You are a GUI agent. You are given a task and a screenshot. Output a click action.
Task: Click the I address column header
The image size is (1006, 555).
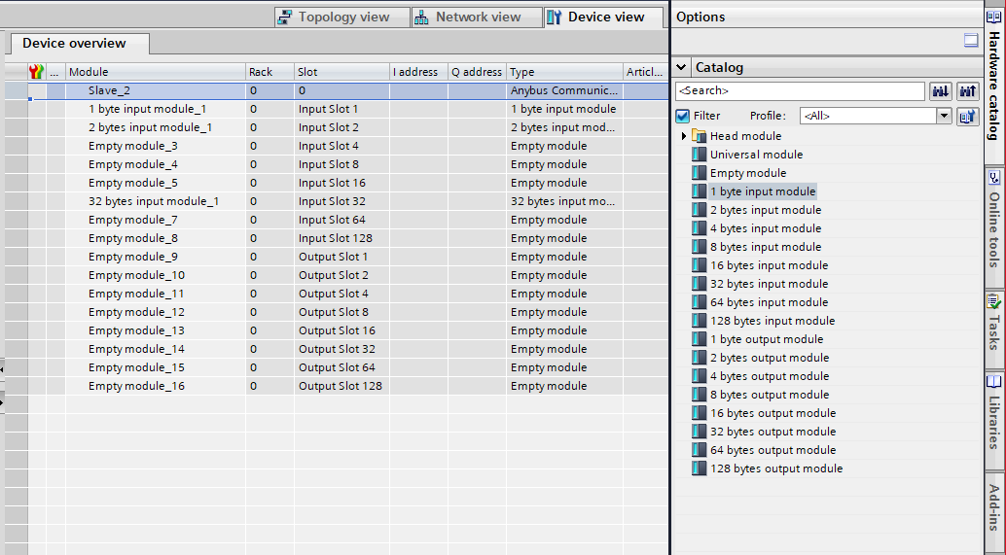click(419, 72)
